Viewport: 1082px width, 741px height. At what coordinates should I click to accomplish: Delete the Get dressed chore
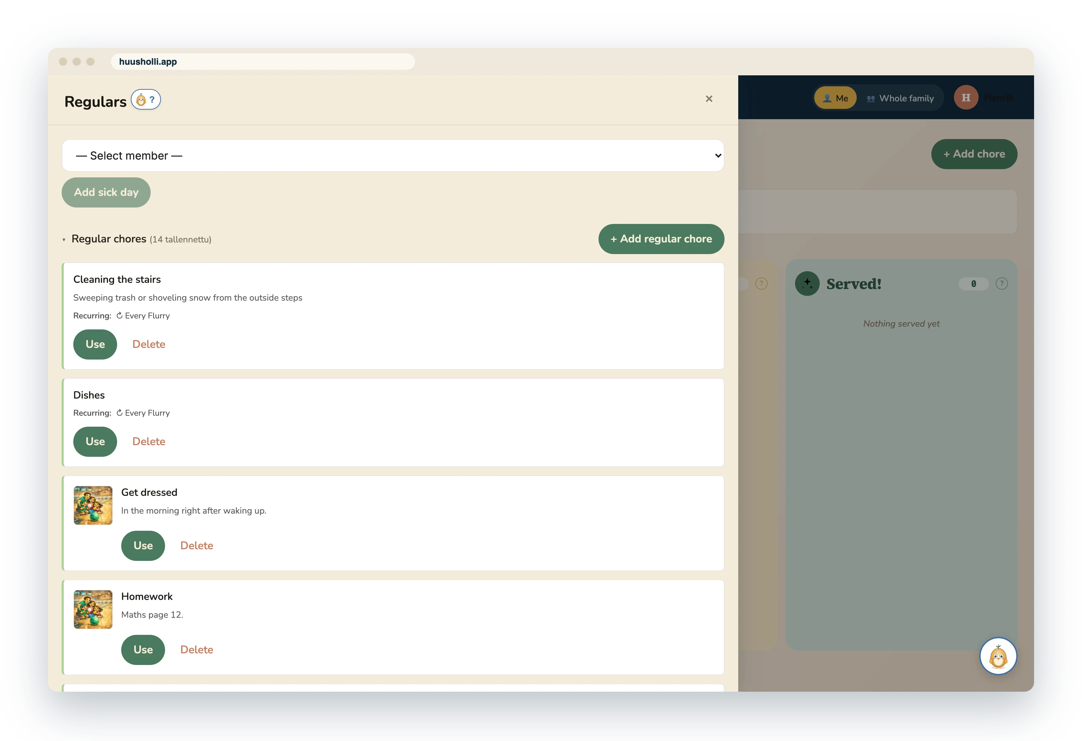click(x=197, y=546)
